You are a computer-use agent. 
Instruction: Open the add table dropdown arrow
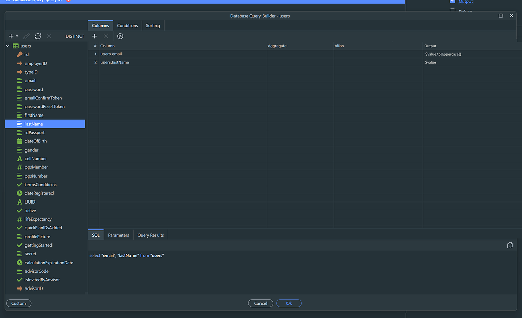[x=17, y=36]
